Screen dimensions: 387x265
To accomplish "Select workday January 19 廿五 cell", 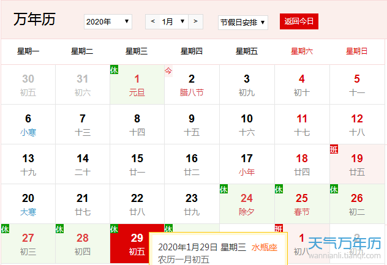I will [357, 165].
